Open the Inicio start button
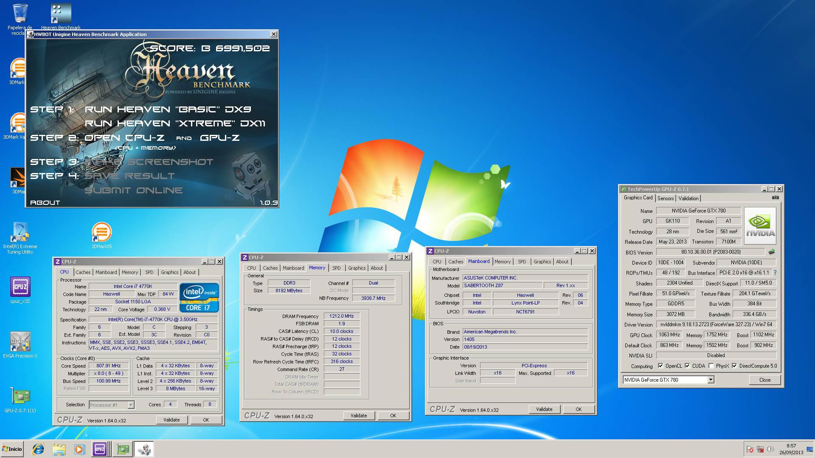Screen dimensions: 815x458 click(12, 449)
